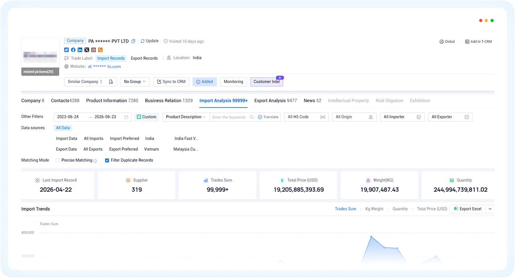Toggle the Translate option

(268, 117)
